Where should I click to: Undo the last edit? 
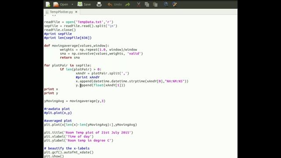pos(115,4)
